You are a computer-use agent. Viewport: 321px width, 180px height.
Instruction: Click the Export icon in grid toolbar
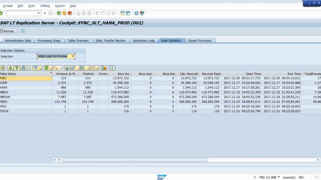[x=83, y=68]
